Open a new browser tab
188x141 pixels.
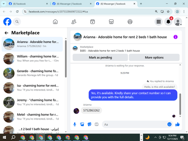[x=141, y=4]
